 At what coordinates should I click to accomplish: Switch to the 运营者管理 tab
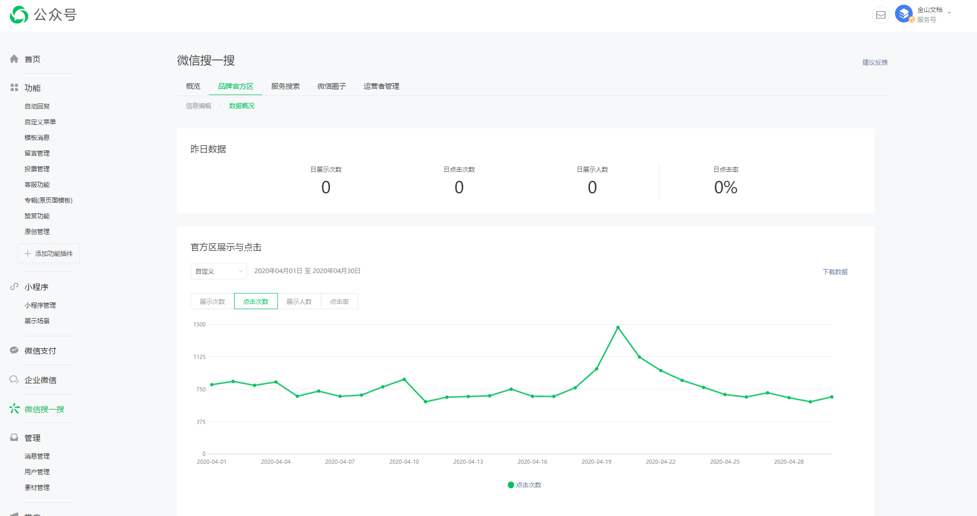tap(381, 86)
